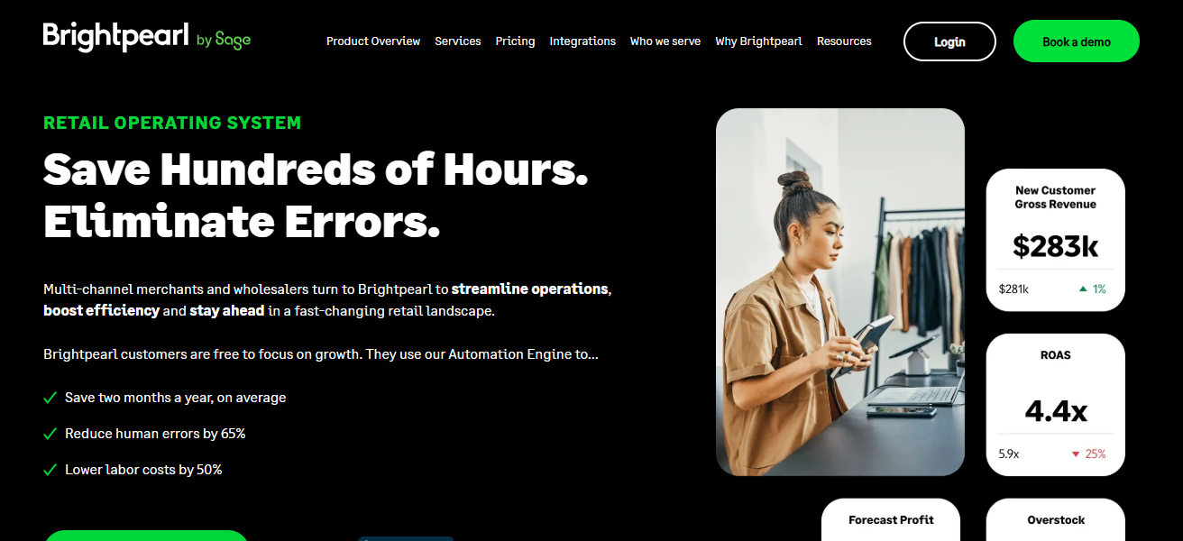The image size is (1183, 541).
Task: Click the green up-arrow in the Gross Revenue card
Action: [x=1082, y=289]
